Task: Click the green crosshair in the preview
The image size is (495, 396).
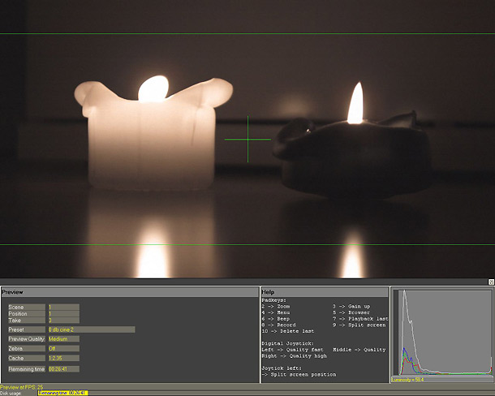Action: [x=247, y=139]
